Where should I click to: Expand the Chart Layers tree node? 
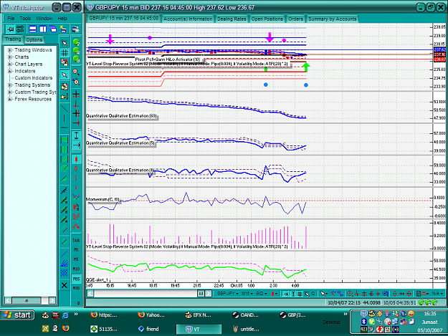[10, 64]
